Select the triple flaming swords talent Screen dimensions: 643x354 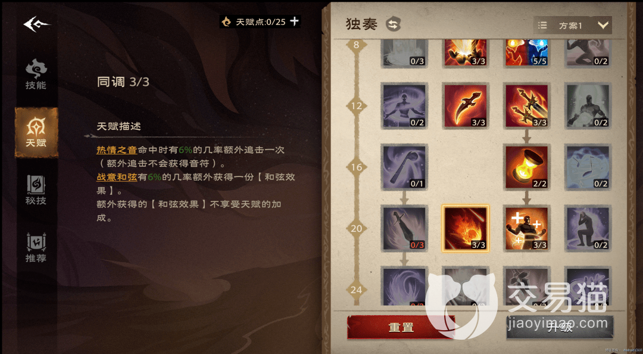click(x=526, y=106)
